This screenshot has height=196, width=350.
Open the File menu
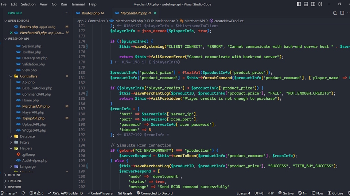[4, 4]
